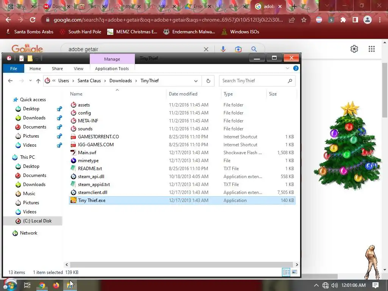Switch to details view layout icon
The height and width of the screenshot is (291, 388).
[x=286, y=272]
